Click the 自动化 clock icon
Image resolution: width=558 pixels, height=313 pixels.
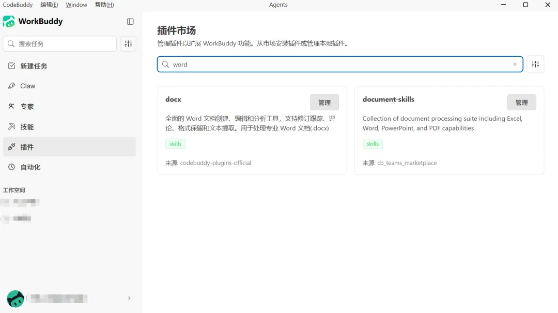coord(12,167)
